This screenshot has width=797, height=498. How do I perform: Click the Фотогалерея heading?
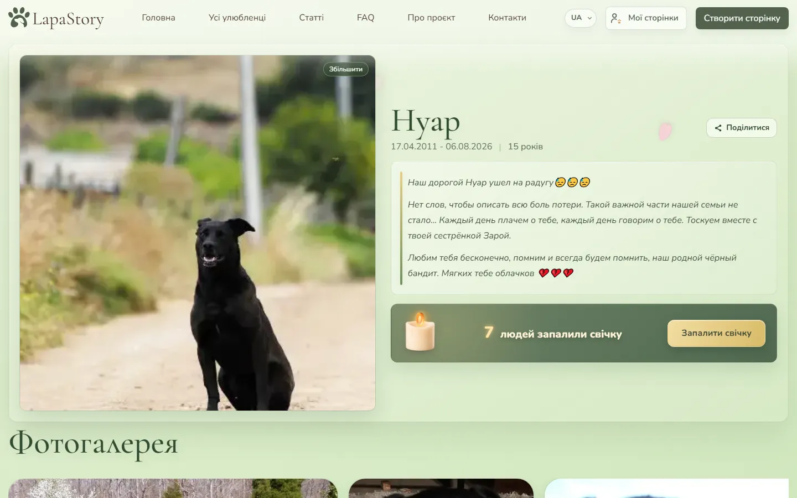click(x=94, y=444)
